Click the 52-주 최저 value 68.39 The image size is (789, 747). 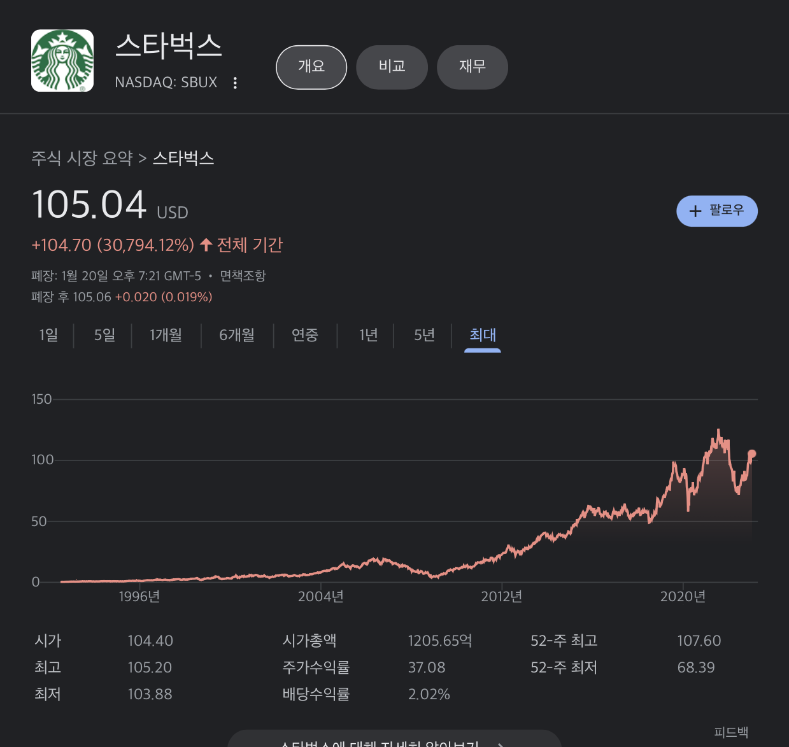[x=696, y=667]
